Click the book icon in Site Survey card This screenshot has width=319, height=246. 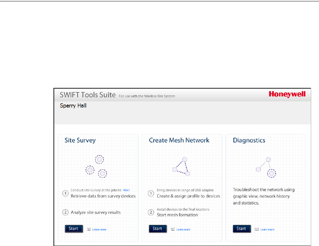pyautogui.click(x=89, y=229)
